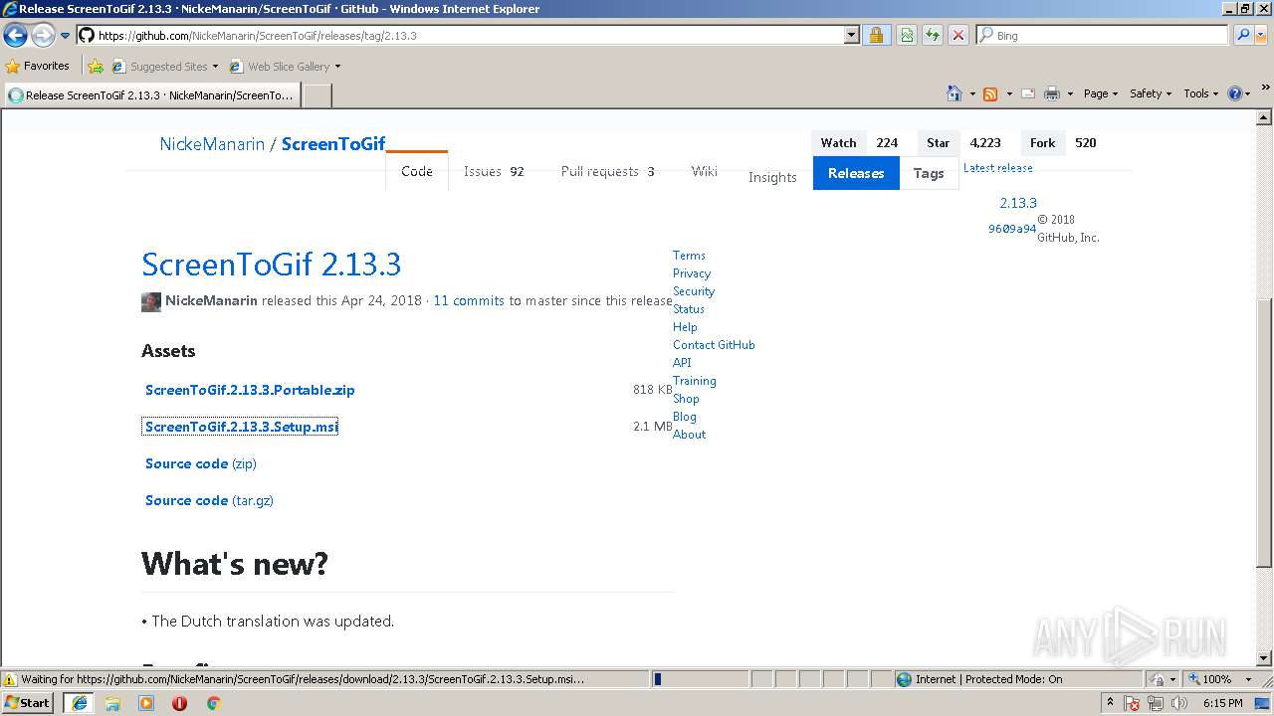
Task: Switch to the Issues tab
Action: (x=494, y=171)
